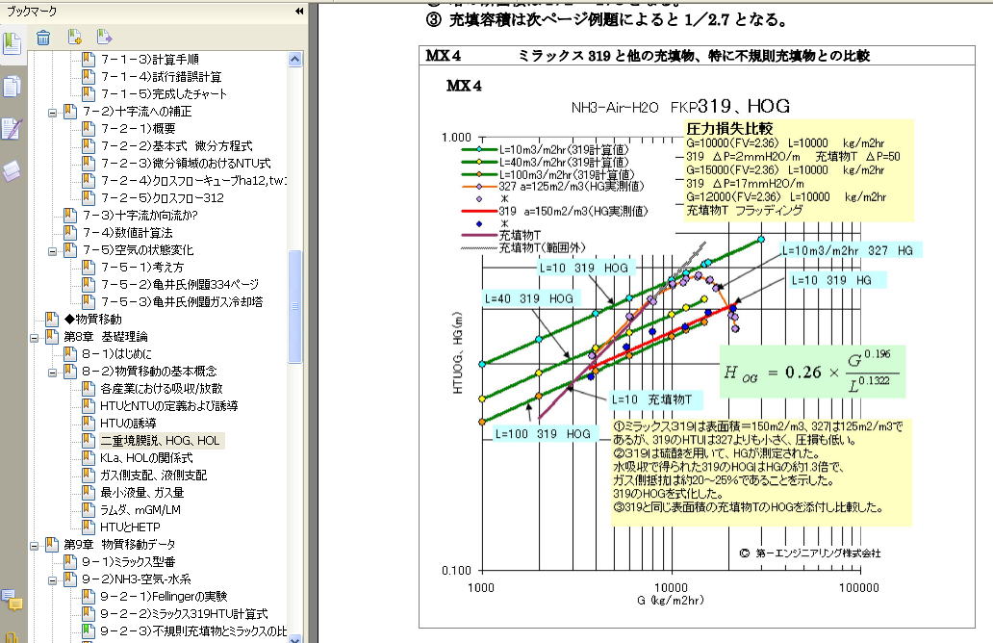Viewport: 993px width, 643px height.
Task: Go to bookmark 8-1)はじめに
Action: tap(116, 353)
